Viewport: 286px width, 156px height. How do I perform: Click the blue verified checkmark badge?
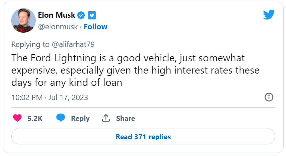pos(81,15)
